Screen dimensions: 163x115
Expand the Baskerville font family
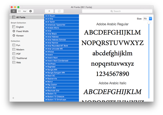[46, 78]
